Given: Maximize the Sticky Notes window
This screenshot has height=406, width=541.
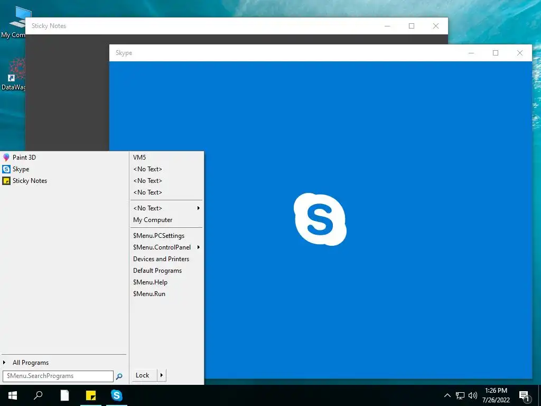Looking at the screenshot, I should 411,26.
